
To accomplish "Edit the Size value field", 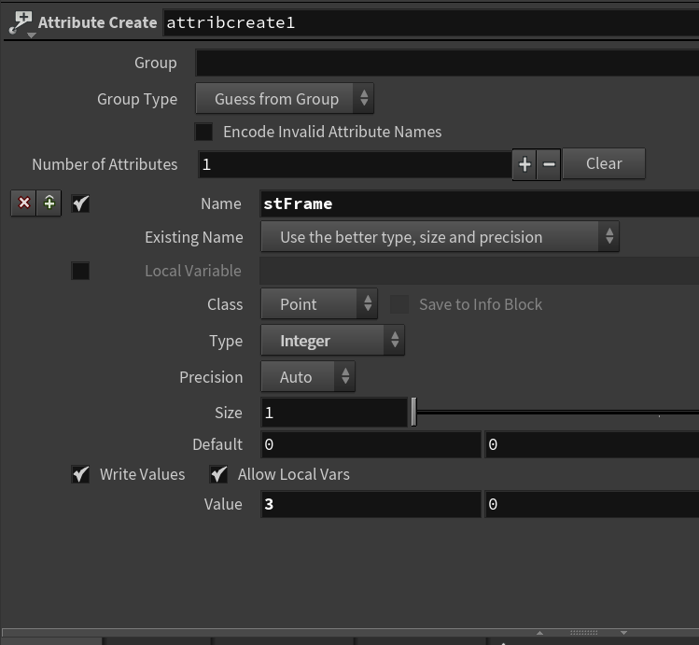I will click(334, 413).
